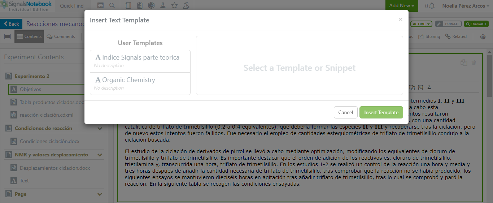Open favorites with the star icon
Viewport: 493px width, 203px height.
pos(174,6)
